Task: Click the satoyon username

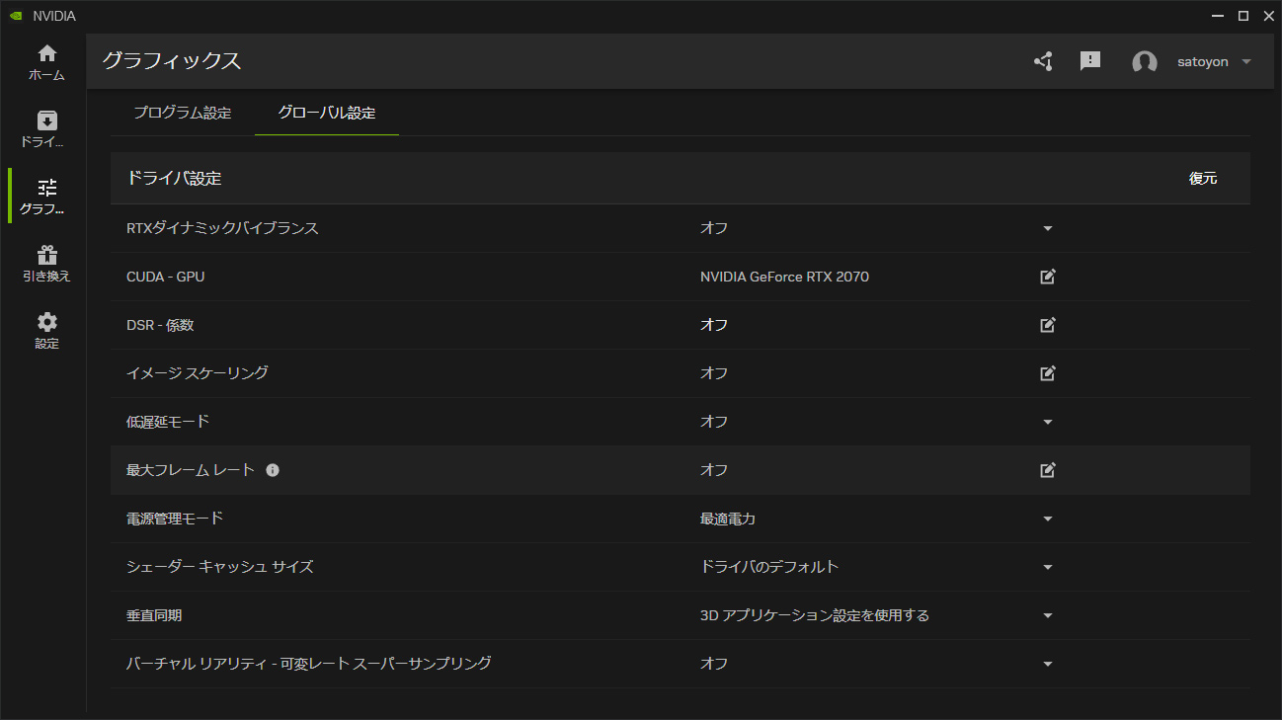Action: 1203,62
